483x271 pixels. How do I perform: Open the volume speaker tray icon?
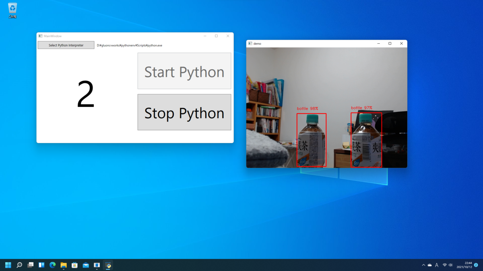[450, 265]
